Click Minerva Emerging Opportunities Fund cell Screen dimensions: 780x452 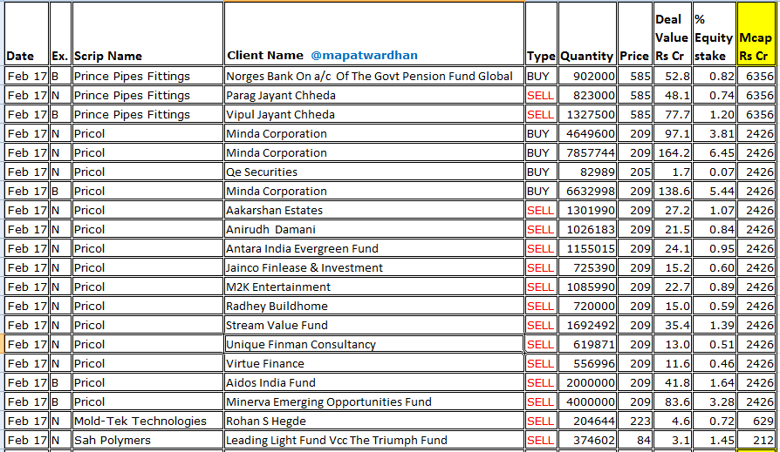pyautogui.click(x=374, y=401)
